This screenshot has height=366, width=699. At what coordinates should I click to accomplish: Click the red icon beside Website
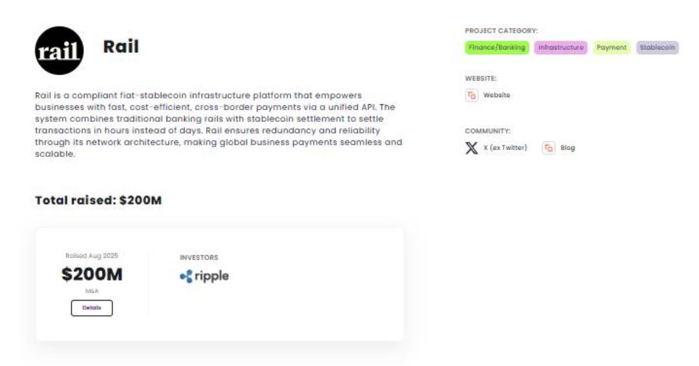(x=471, y=96)
